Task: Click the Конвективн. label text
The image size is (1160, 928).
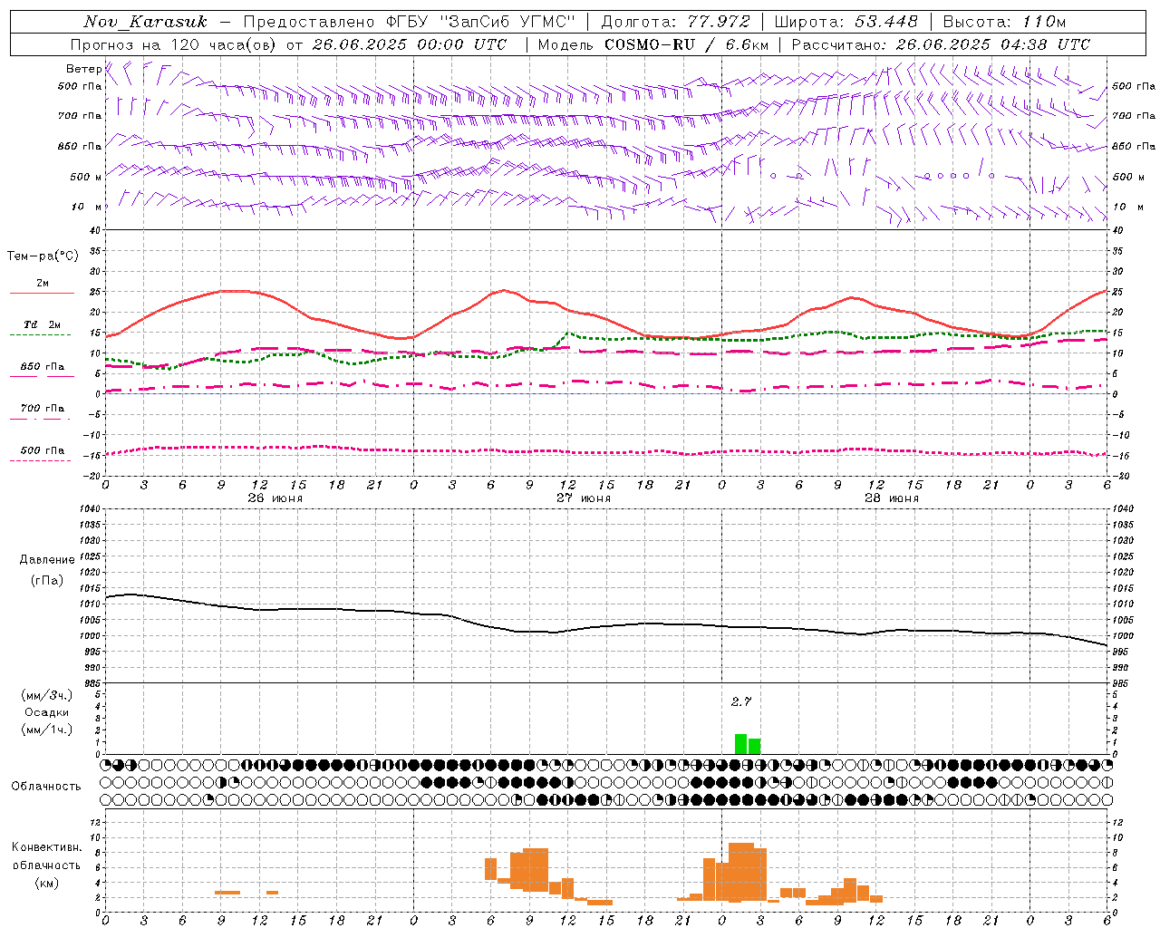Action: [47, 847]
